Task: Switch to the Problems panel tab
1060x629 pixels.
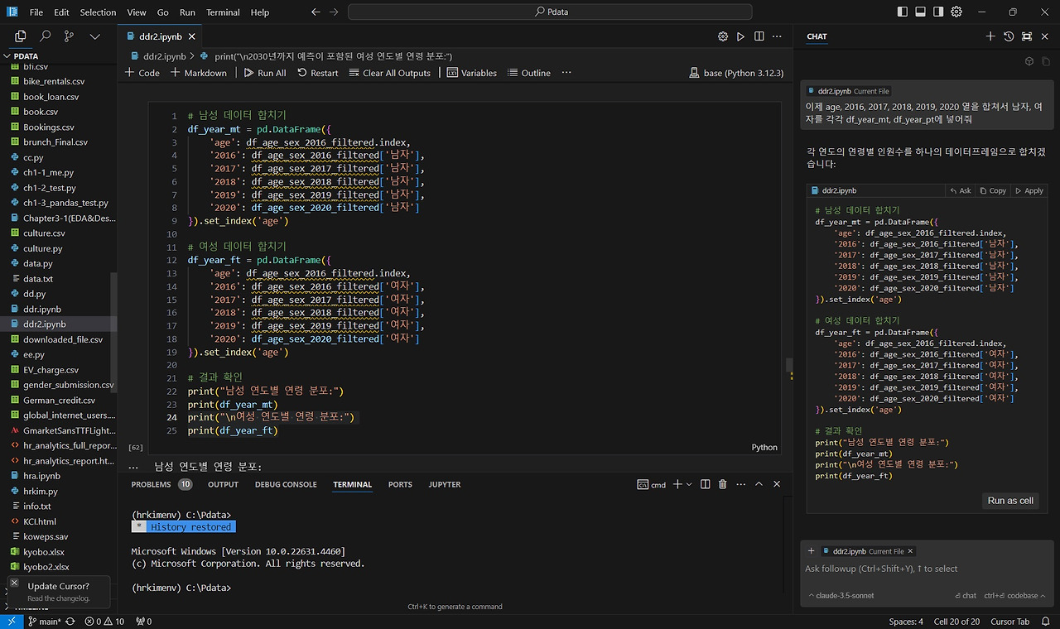Action: tap(161, 484)
